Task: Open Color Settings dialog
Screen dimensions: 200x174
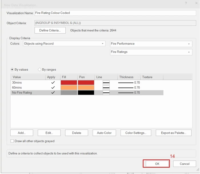Action: click(x=136, y=133)
